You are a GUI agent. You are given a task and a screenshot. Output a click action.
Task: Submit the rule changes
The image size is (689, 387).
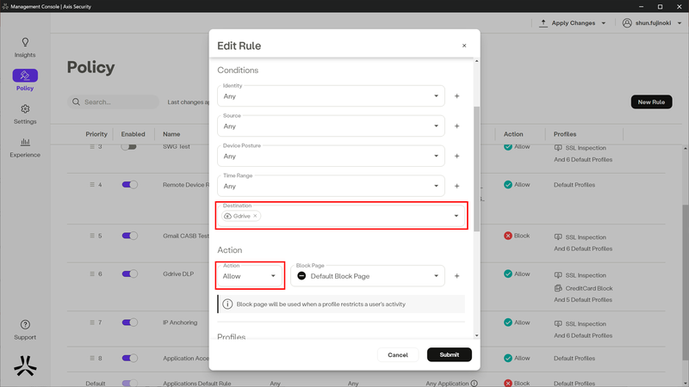click(x=449, y=354)
